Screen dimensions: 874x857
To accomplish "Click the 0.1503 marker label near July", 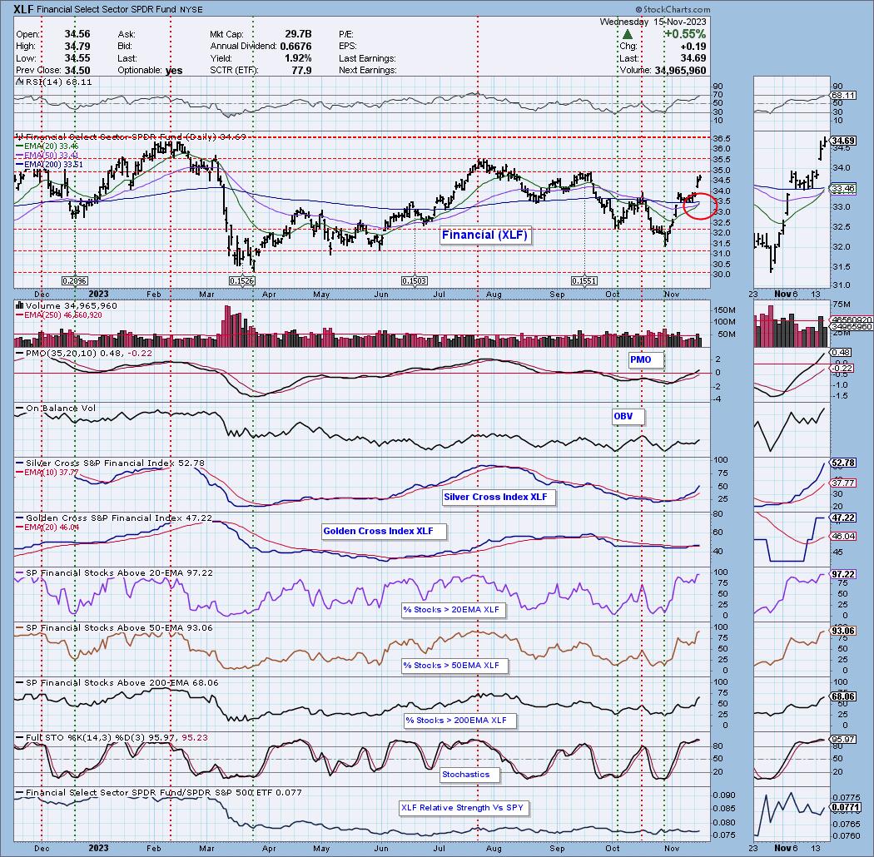I will coord(415,281).
